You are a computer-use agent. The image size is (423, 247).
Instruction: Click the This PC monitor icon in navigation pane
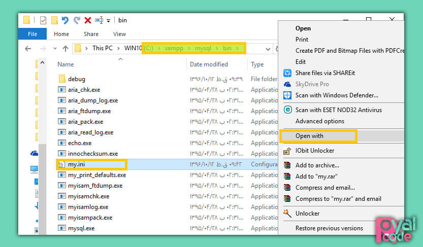point(34,169)
